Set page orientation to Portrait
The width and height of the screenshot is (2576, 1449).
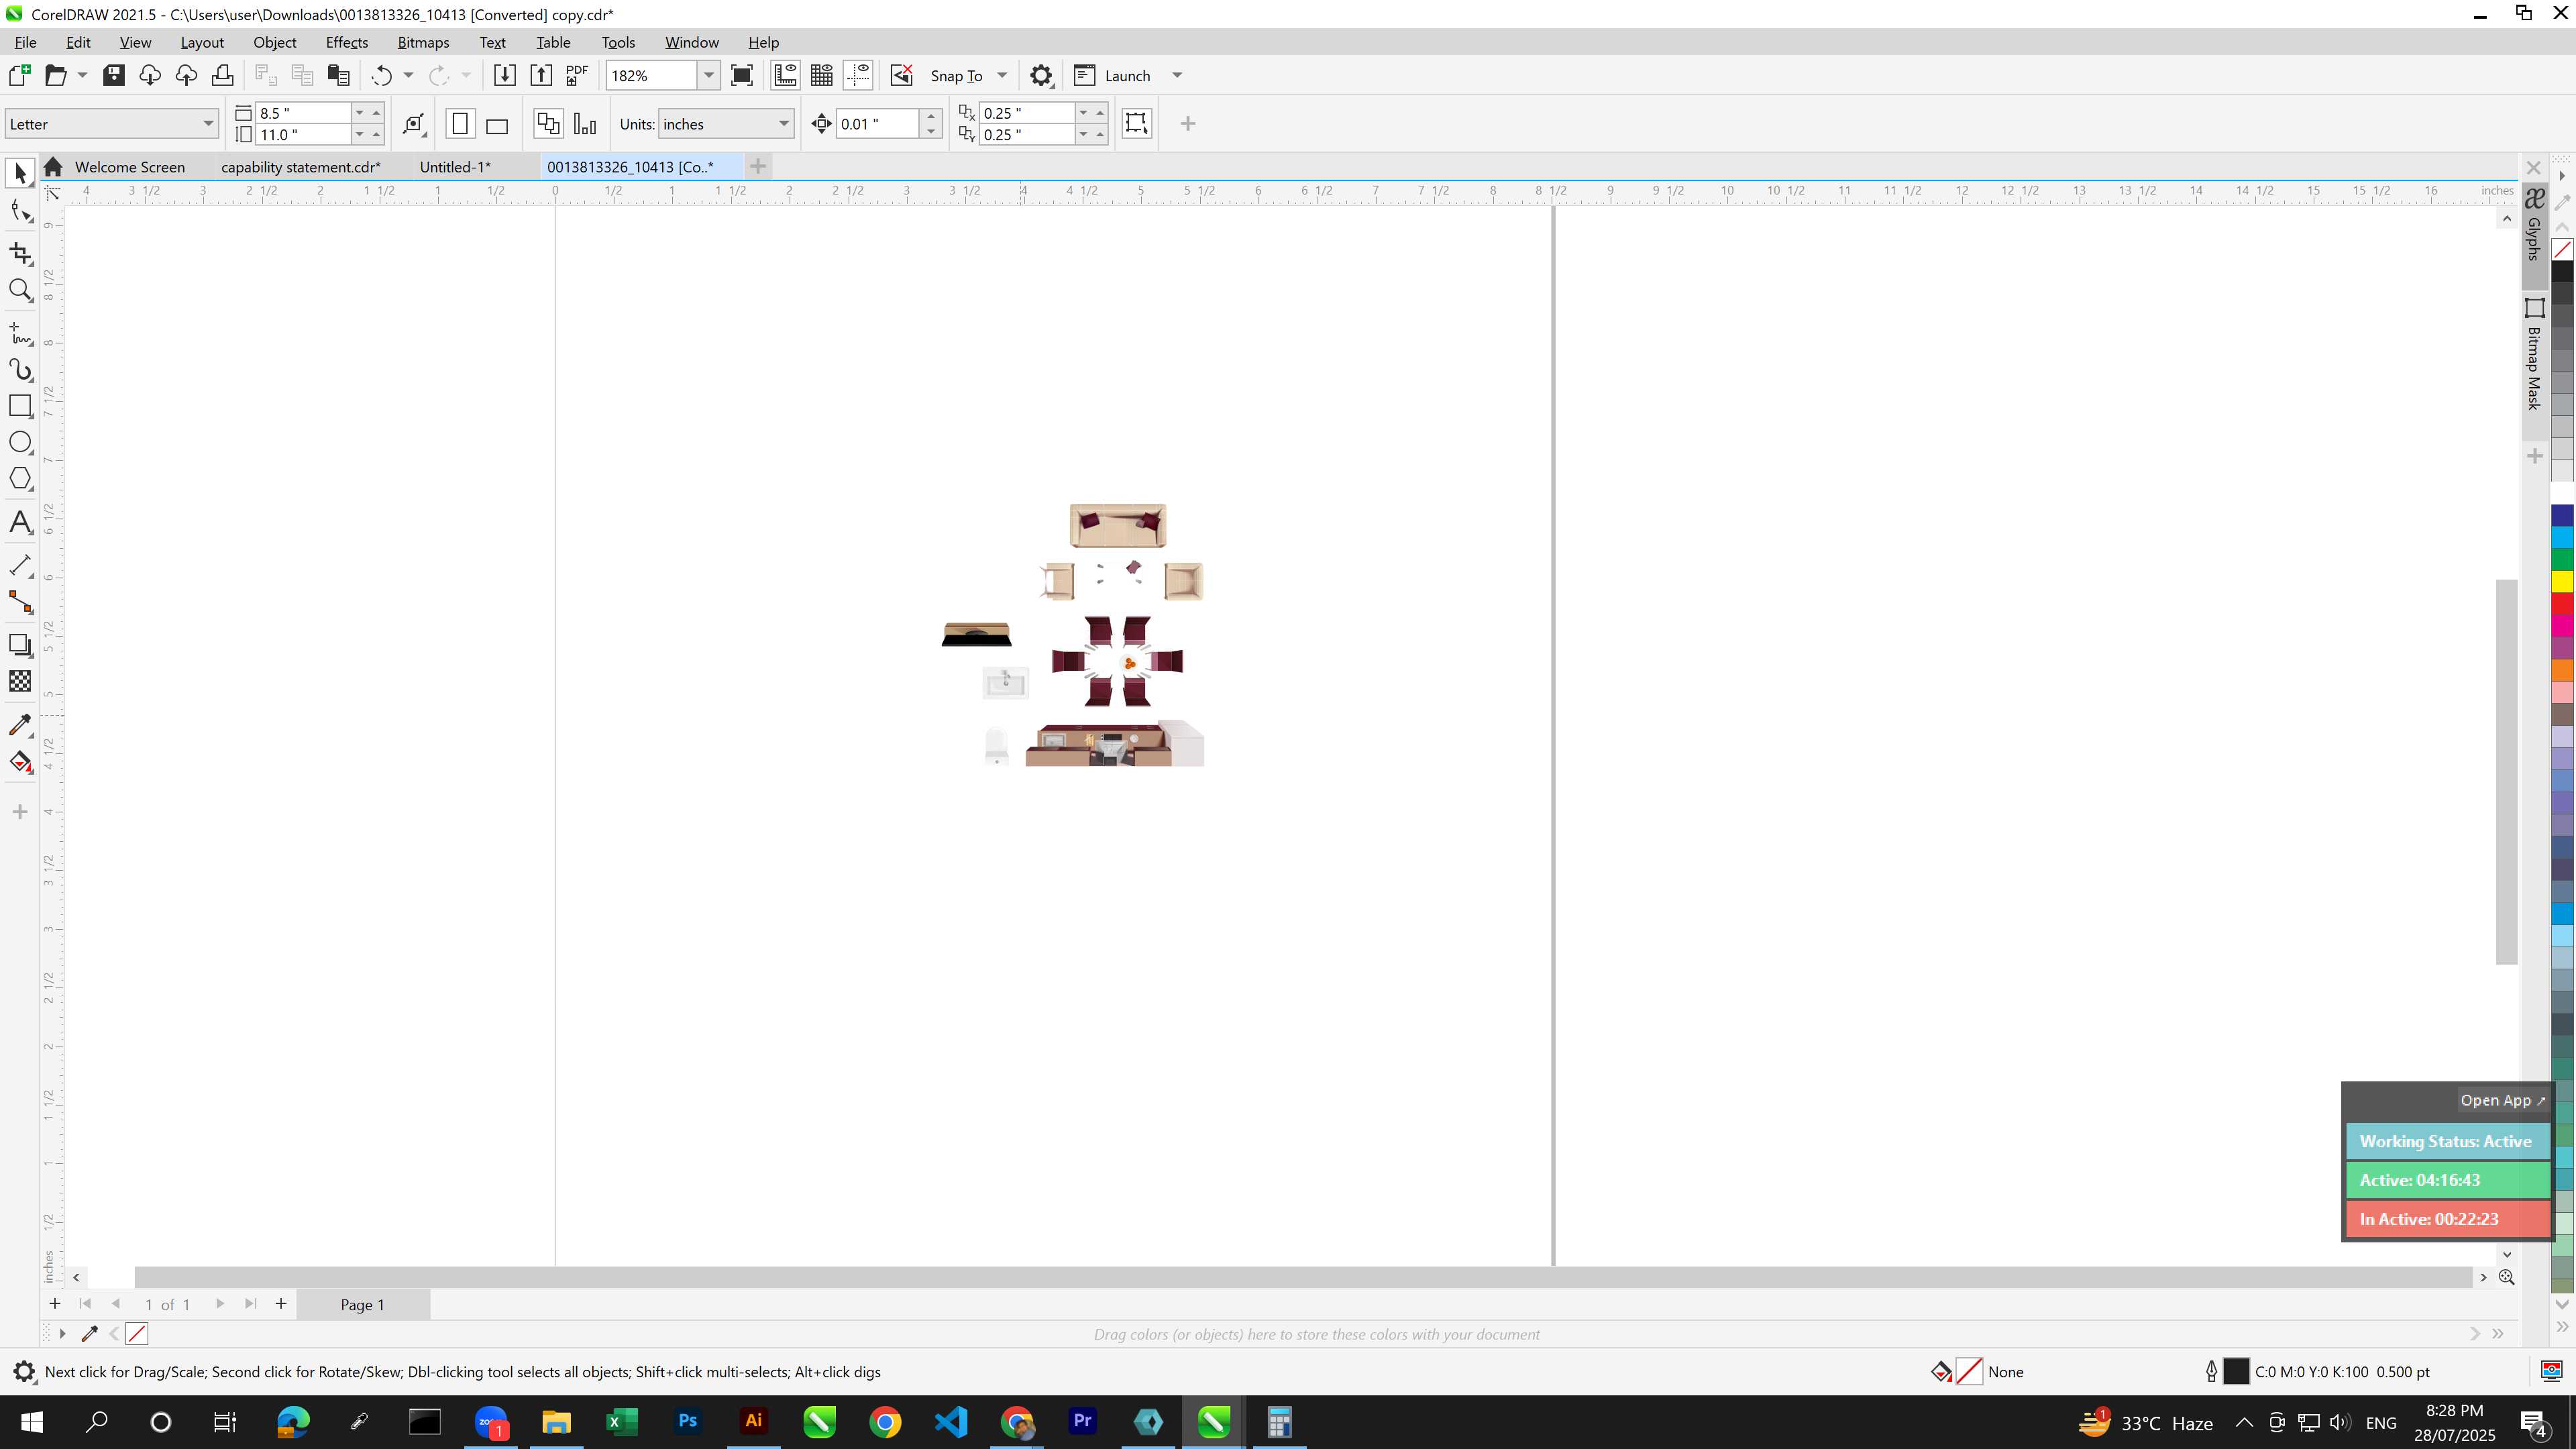pyautogui.click(x=460, y=124)
